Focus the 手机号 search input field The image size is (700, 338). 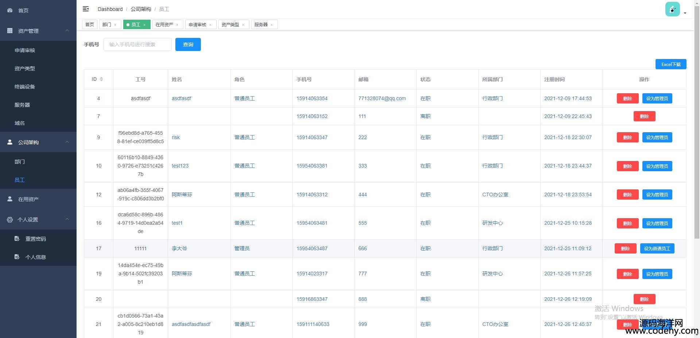click(x=137, y=44)
